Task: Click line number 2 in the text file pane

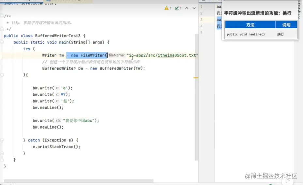Action: click(201, 13)
